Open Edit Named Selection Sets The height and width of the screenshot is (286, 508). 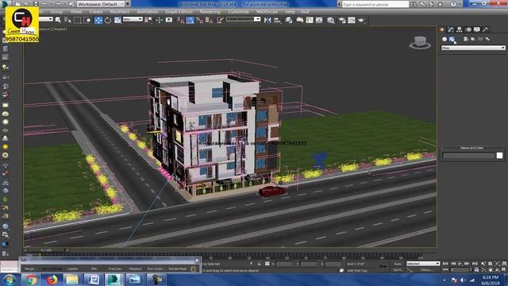tap(221, 20)
